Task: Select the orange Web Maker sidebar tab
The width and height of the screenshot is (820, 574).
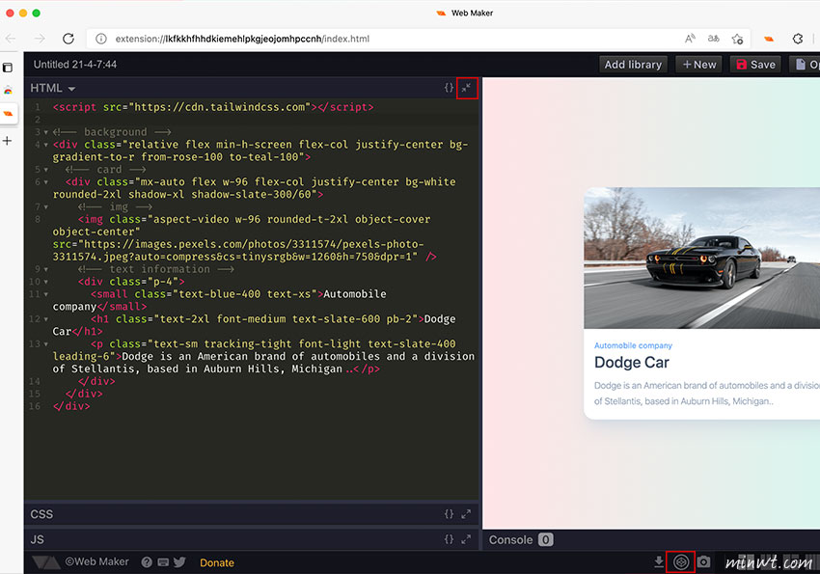Action: (8, 114)
